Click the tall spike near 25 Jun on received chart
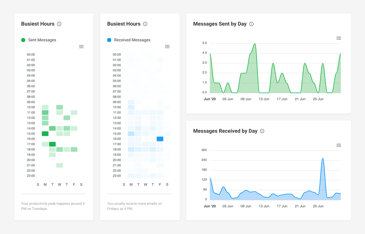The width and height of the screenshot is (365, 234). pos(323,158)
